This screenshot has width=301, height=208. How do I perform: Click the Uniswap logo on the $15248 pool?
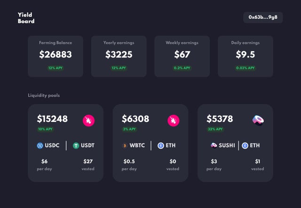point(89,120)
